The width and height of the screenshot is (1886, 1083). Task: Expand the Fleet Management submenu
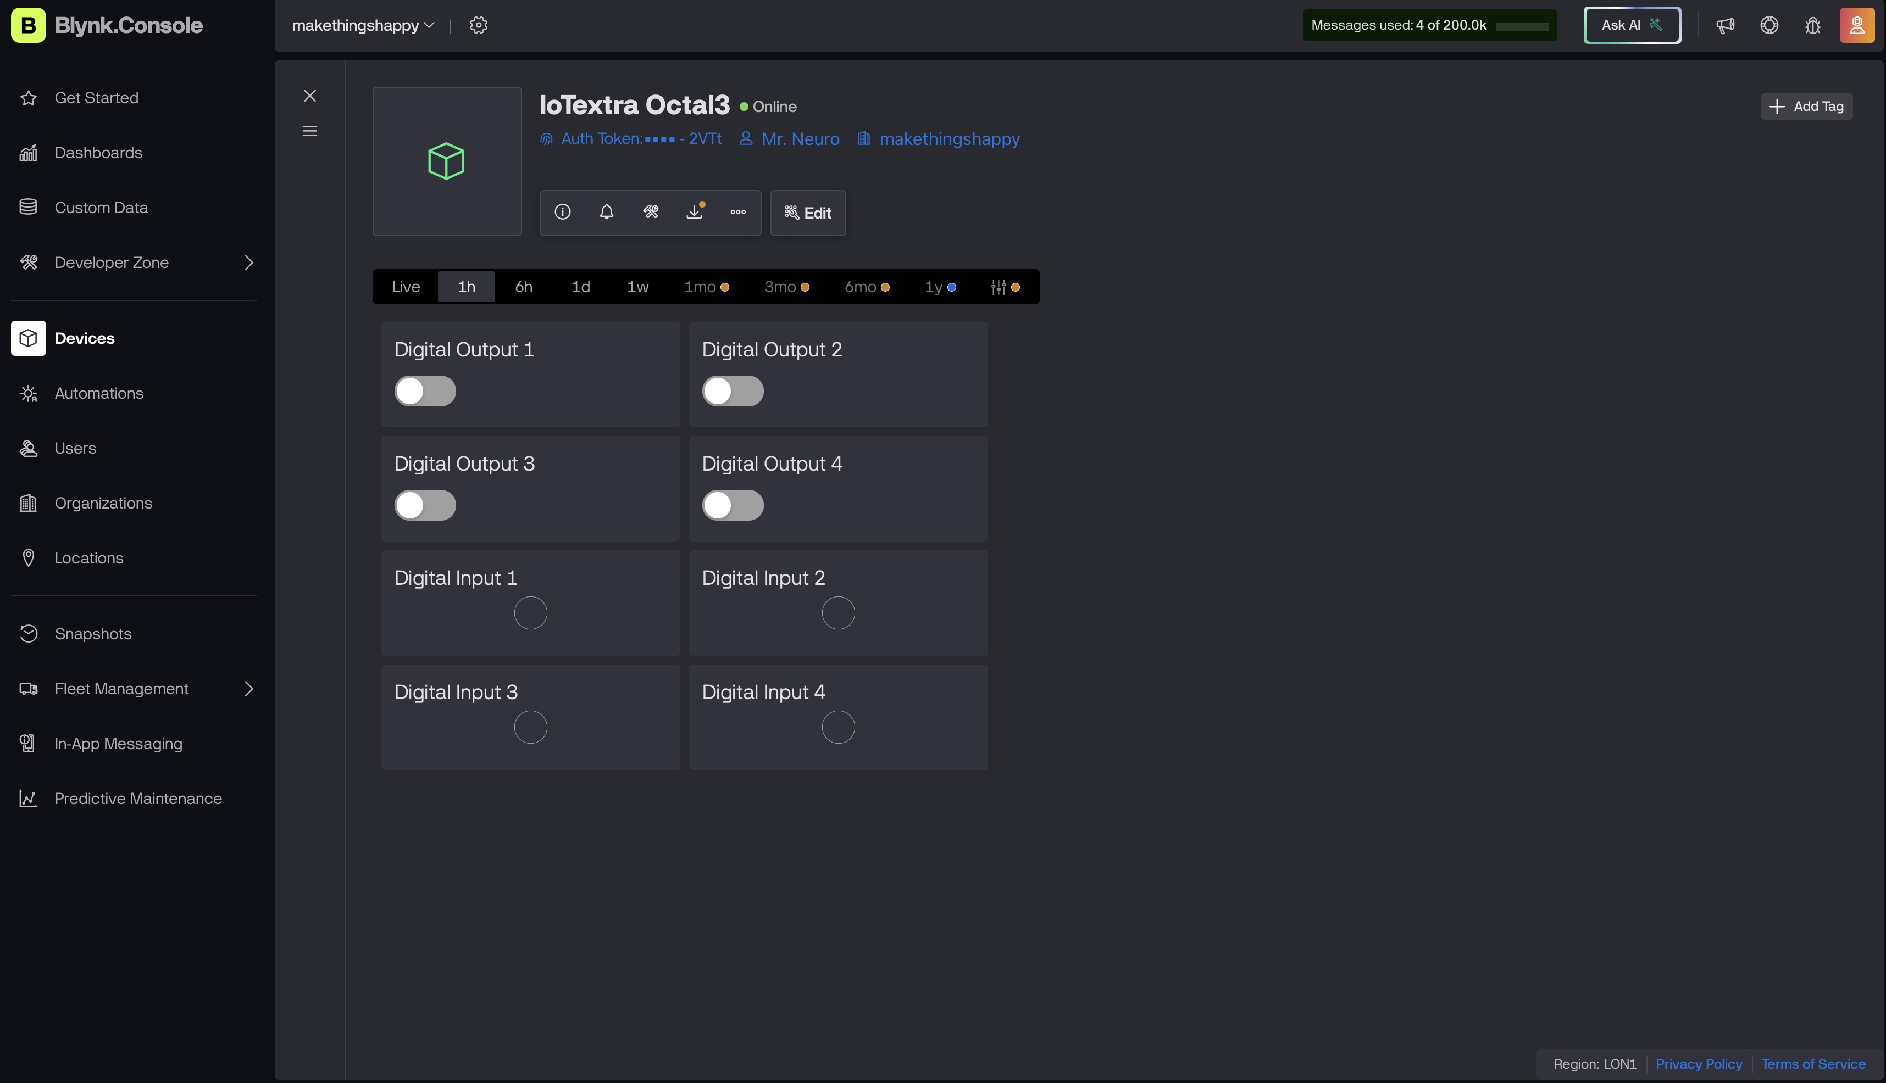[x=249, y=689]
